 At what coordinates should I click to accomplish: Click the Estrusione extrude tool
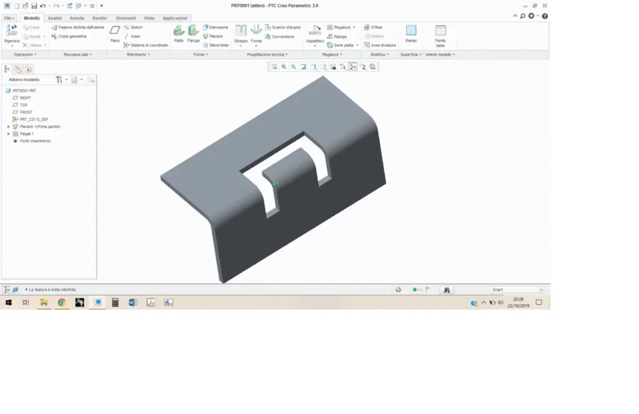click(x=215, y=27)
